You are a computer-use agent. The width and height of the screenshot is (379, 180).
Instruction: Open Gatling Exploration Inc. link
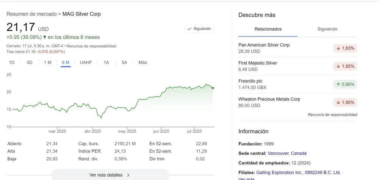279,172
